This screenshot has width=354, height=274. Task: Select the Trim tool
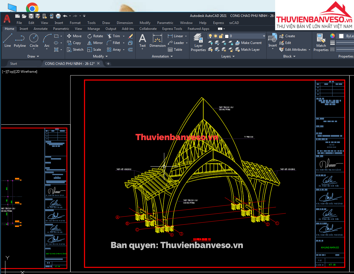pyautogui.click(x=113, y=36)
